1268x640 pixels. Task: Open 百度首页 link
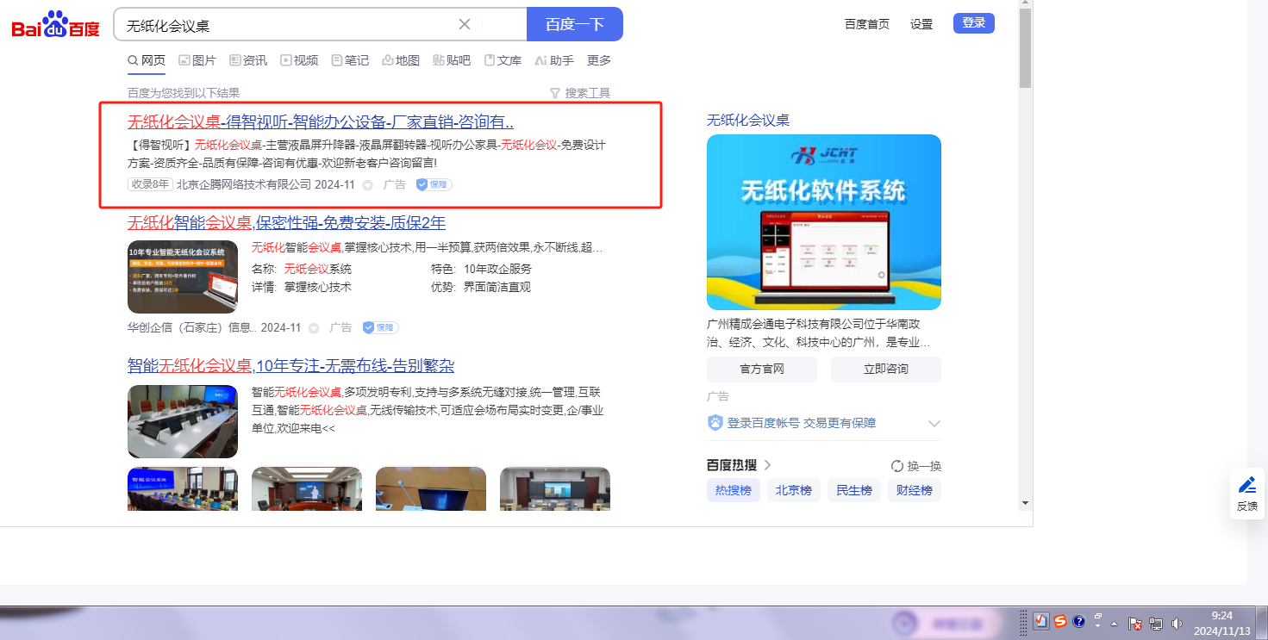click(867, 24)
